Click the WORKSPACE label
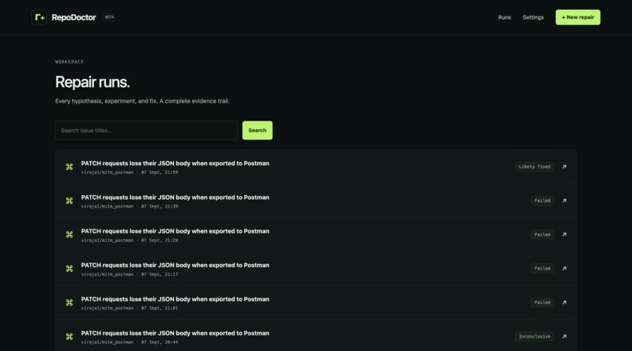 point(69,62)
